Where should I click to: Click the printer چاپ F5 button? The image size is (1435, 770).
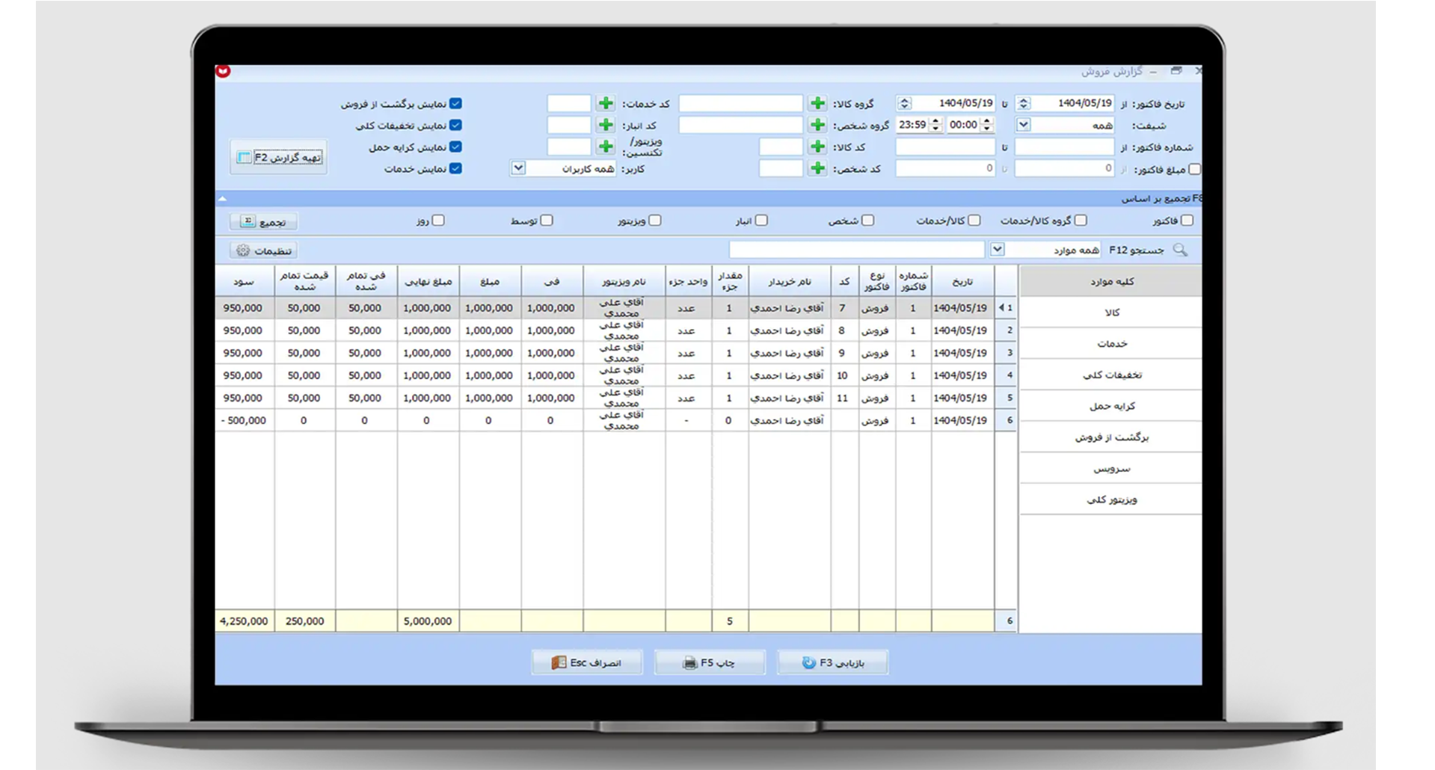pyautogui.click(x=709, y=662)
